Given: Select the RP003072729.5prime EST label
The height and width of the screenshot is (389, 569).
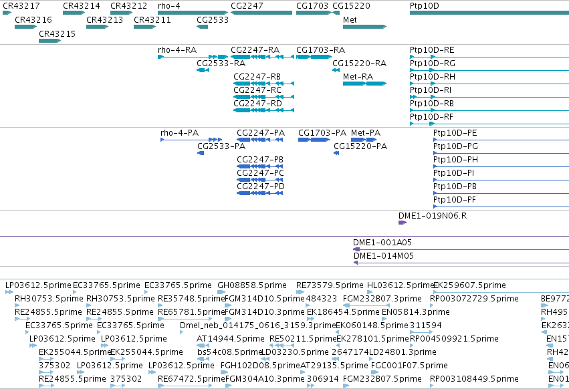Looking at the screenshot, I should click(x=474, y=299).
